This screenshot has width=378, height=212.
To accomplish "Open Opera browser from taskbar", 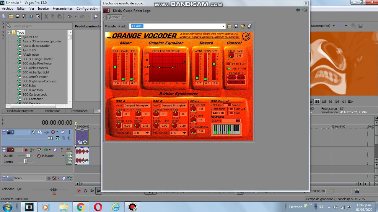I will coord(98,207).
